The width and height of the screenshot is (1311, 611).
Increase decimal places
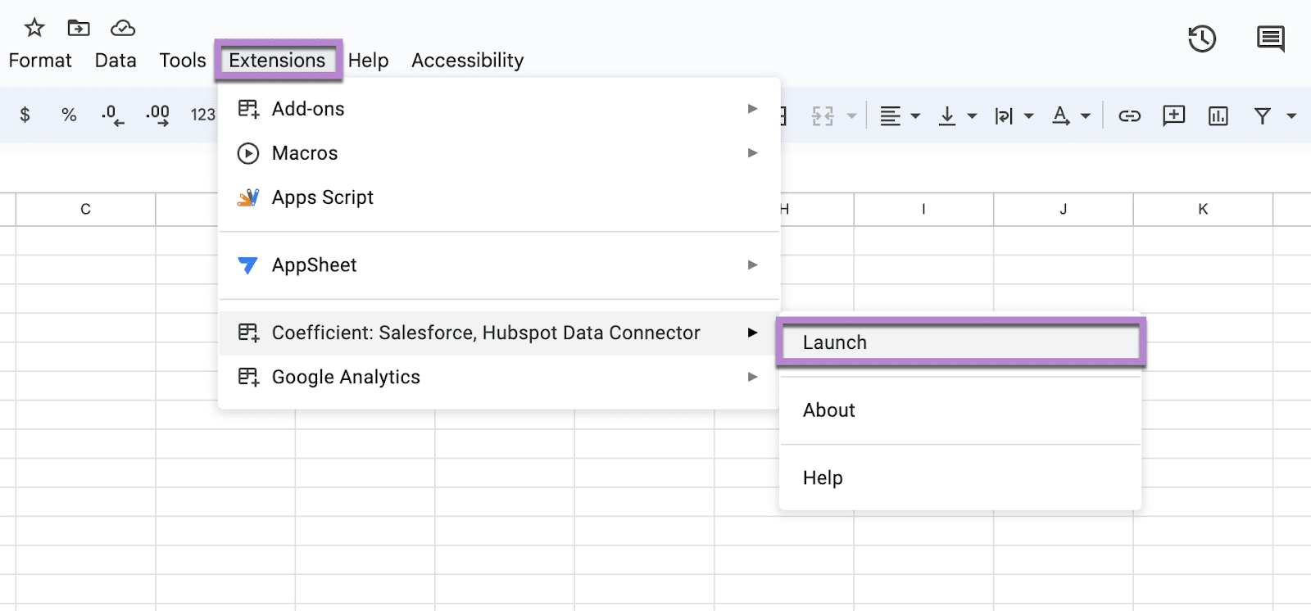[157, 115]
